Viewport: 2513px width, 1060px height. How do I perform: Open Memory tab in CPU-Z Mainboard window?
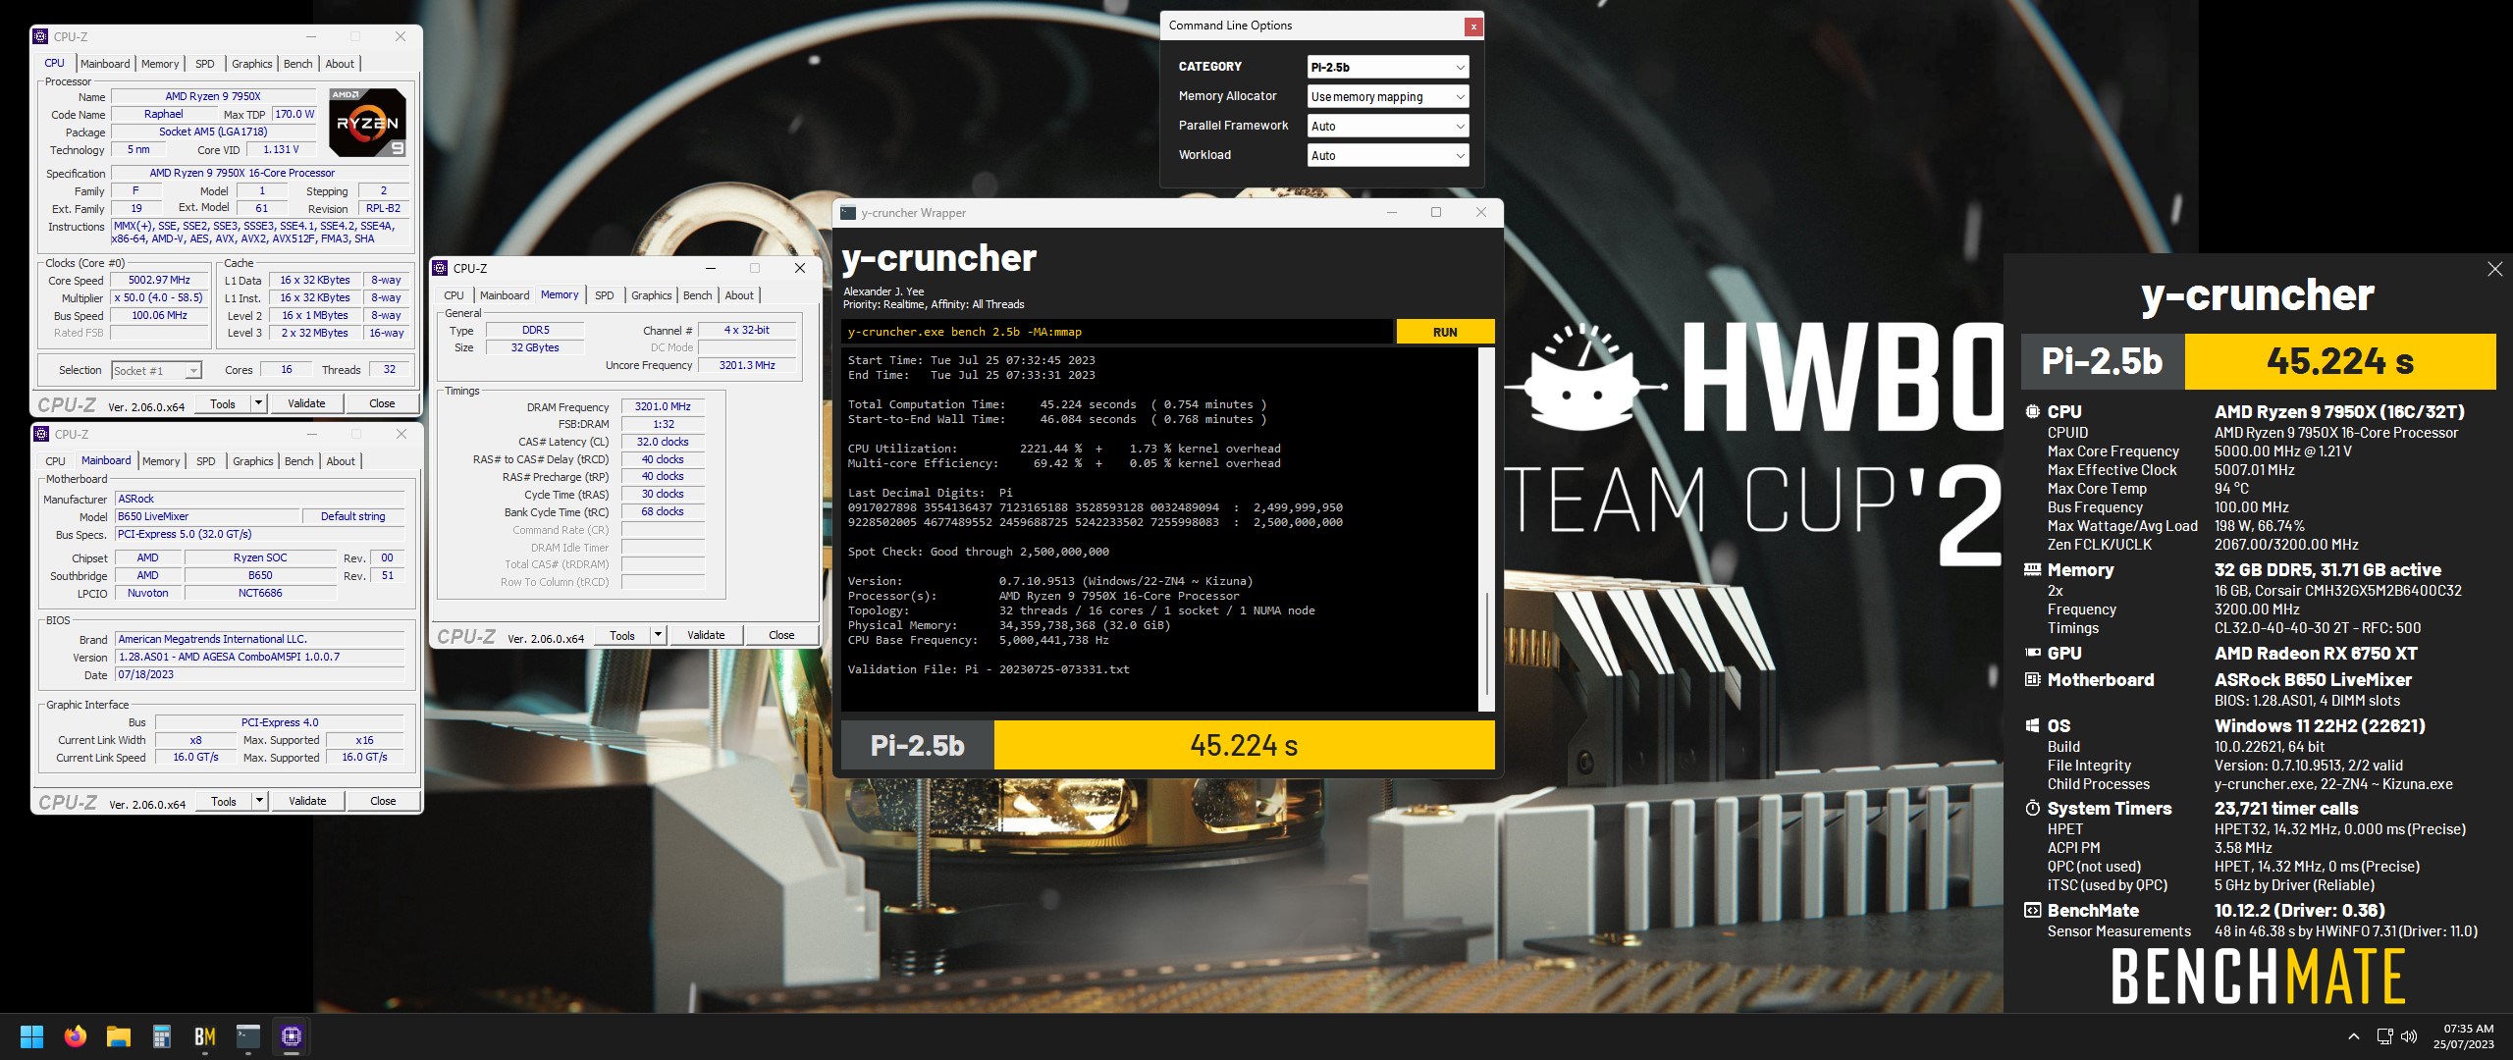pos(161,461)
